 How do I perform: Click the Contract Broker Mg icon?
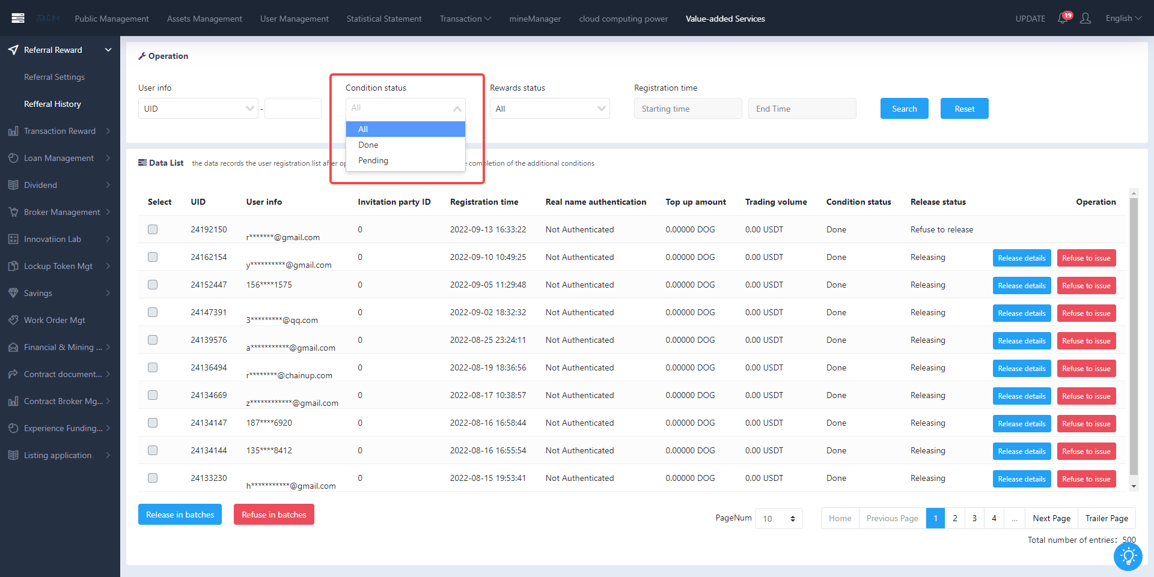point(13,401)
